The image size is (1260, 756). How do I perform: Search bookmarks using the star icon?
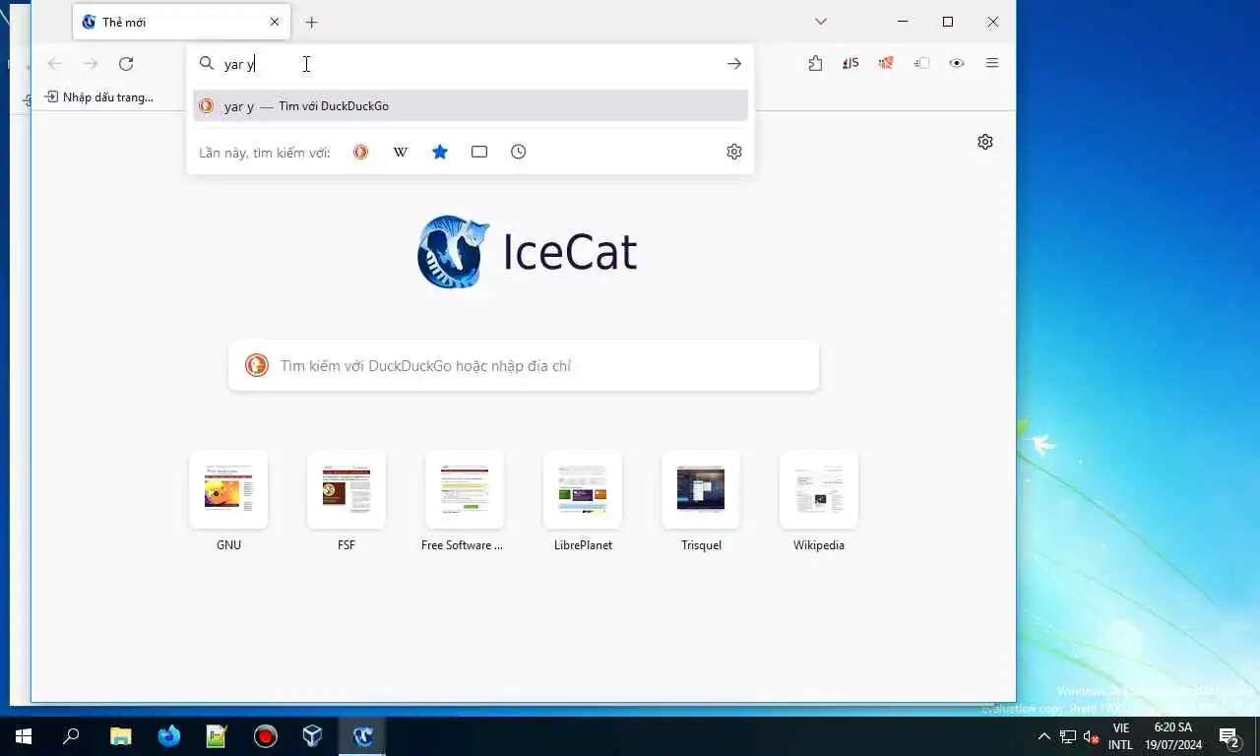coord(440,152)
